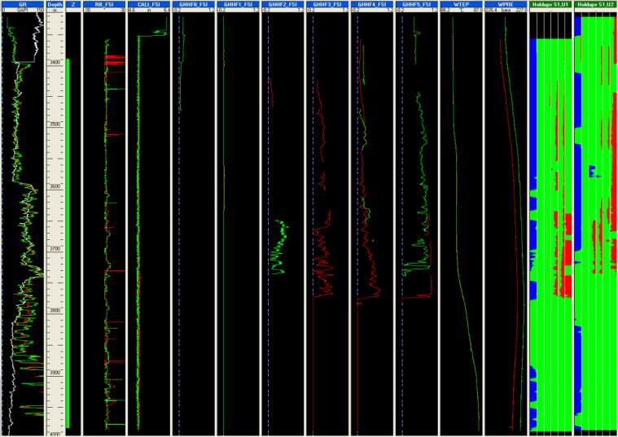
Task: Select the Holdups S1,U1 track header
Action: click(550, 4)
